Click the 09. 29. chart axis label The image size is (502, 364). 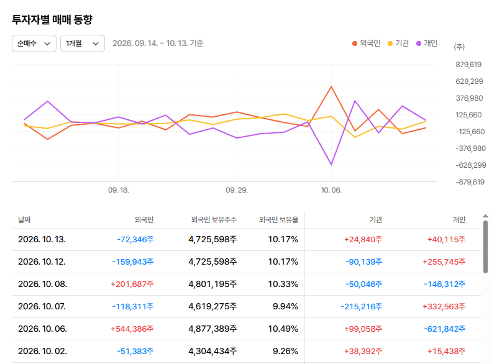pos(237,190)
